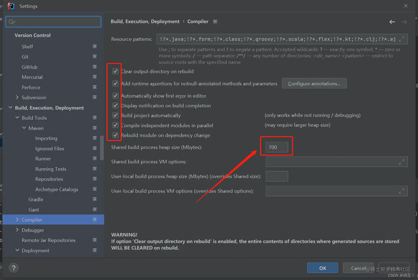Click the search magnifier icon in settings search

coord(11,22)
